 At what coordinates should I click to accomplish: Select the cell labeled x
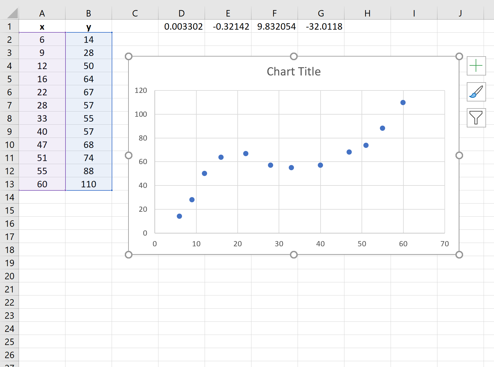(x=42, y=27)
